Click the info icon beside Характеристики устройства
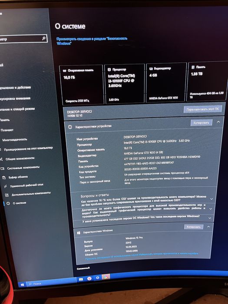Image resolution: width=228 pixels, height=304 pixels. [70, 127]
